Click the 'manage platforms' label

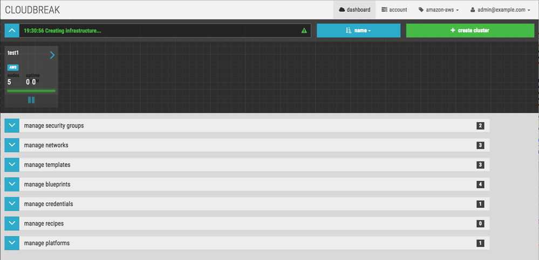(47, 243)
